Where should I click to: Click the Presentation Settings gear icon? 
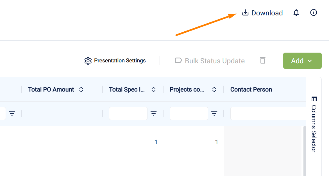[x=88, y=61]
